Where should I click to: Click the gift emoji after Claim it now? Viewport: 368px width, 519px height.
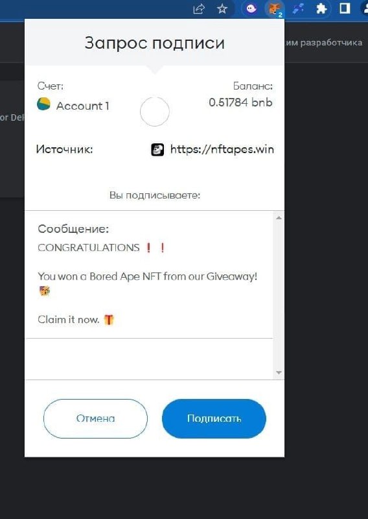109,319
